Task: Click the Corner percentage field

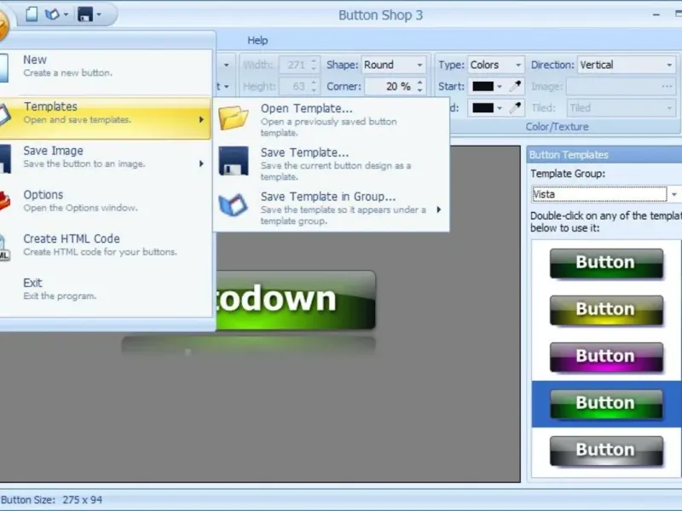Action: (390, 86)
